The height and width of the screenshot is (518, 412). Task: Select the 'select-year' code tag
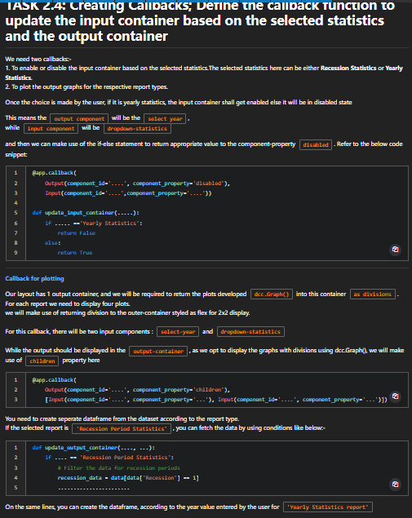point(178,332)
